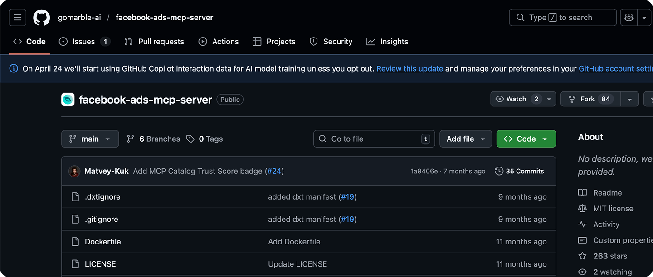Open #19 link in the .dxtignore row
Screen dimensions: 653x277
tap(347, 197)
